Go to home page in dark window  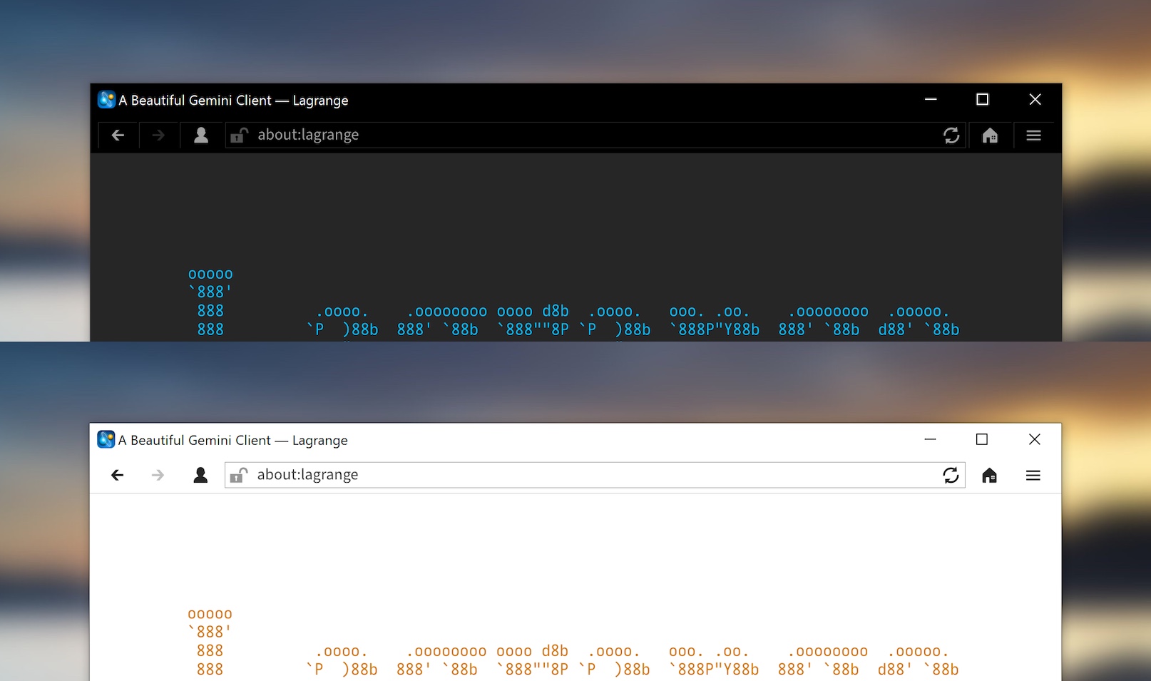click(990, 135)
